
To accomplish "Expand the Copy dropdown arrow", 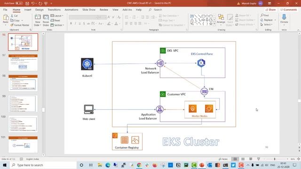I will (22, 20).
